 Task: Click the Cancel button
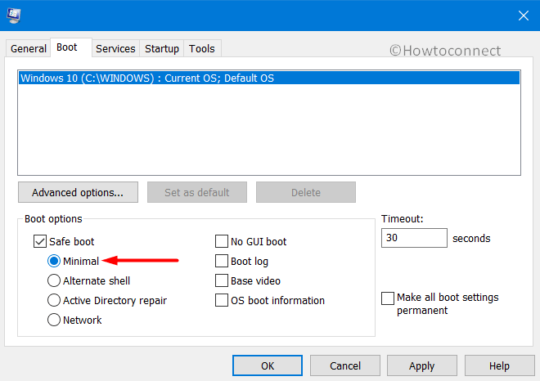345,365
